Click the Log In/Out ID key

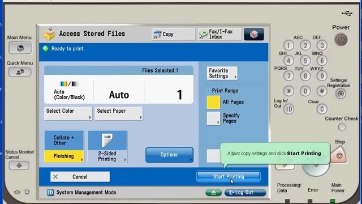tap(289, 109)
